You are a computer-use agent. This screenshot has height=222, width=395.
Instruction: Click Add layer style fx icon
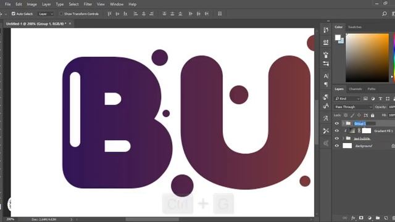353,218
